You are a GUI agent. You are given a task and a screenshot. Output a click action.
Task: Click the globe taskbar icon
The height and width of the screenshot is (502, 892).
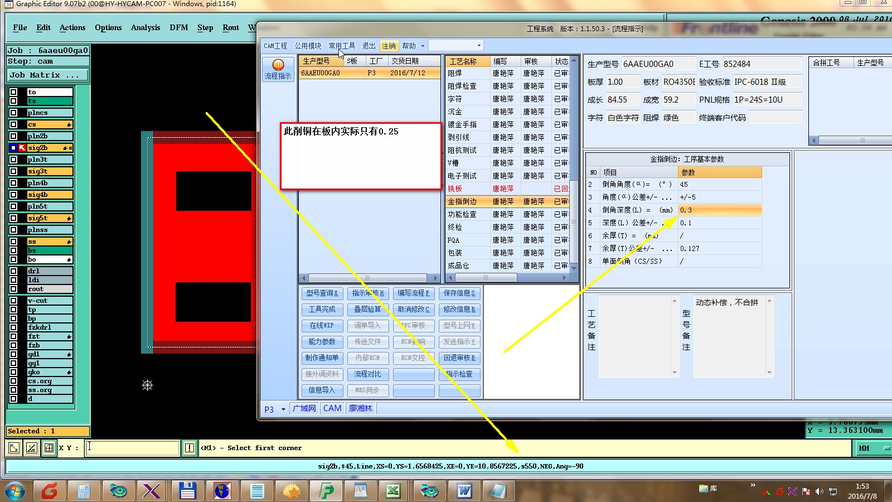coord(222,491)
